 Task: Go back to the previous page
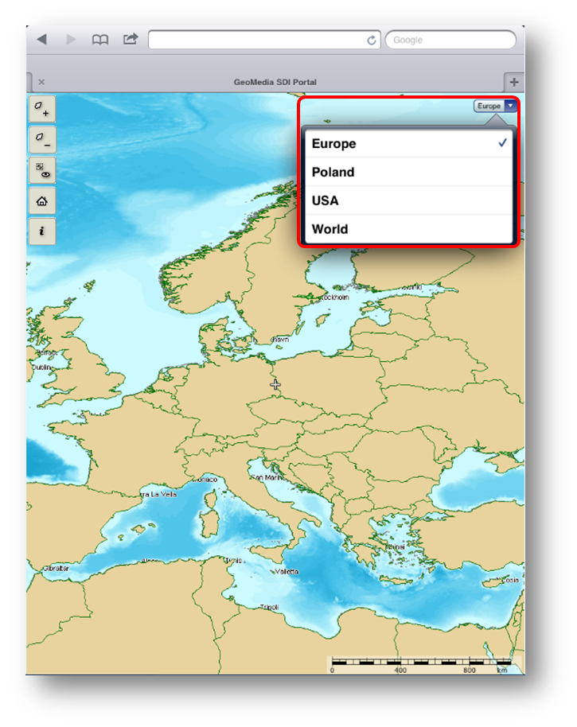tap(42, 39)
